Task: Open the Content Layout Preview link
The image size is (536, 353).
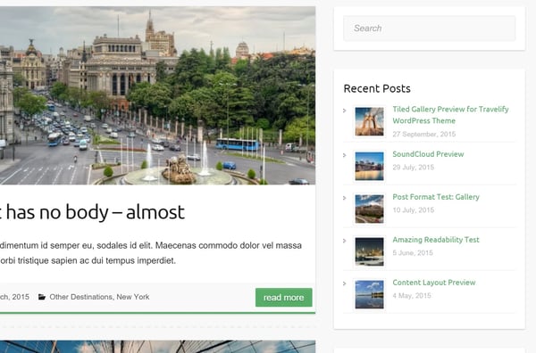Action: point(434,283)
